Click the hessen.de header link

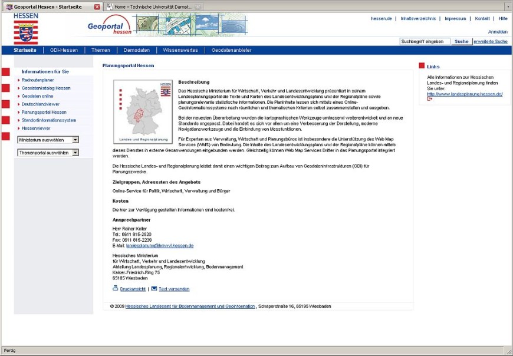pyautogui.click(x=381, y=19)
